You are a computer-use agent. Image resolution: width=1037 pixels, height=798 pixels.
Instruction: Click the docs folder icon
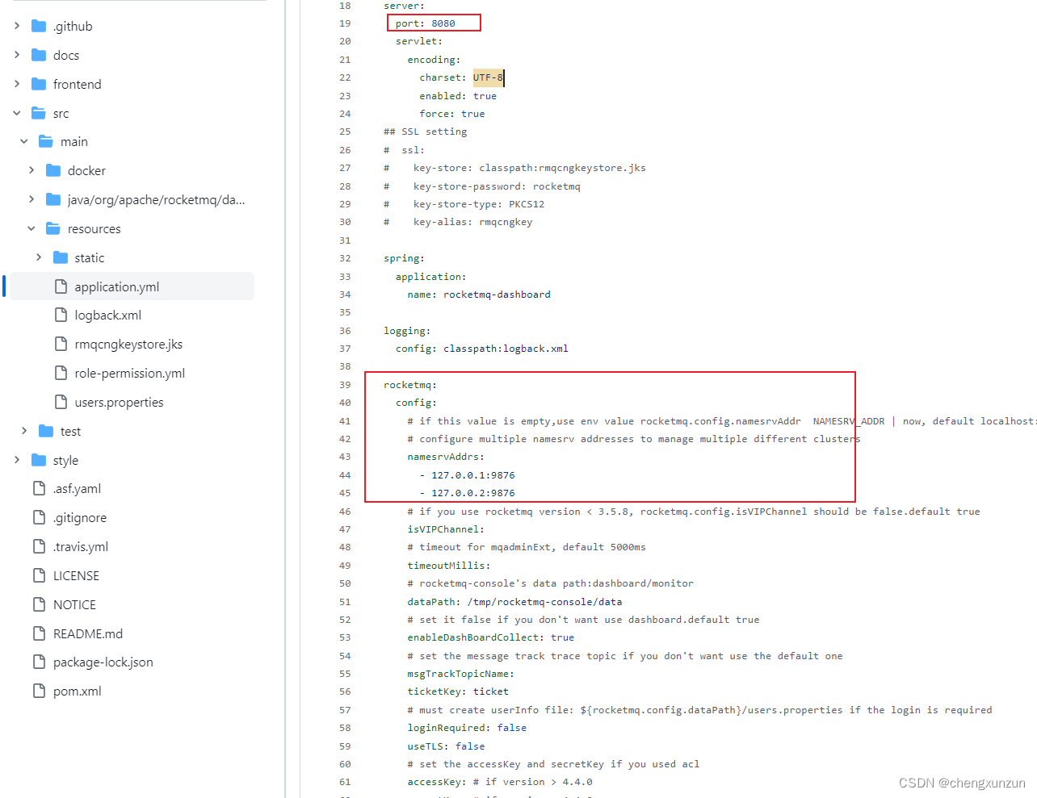coord(39,55)
